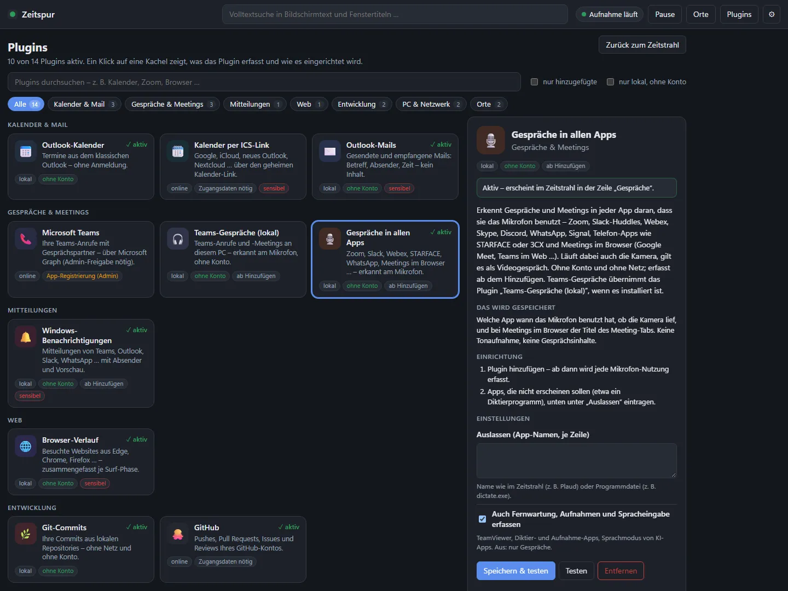Click the microphone icon on Gespräche in allen Apps card
788x591 pixels.
(x=330, y=239)
